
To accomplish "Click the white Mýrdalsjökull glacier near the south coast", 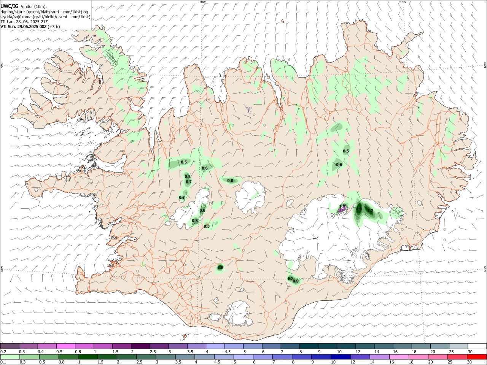I will tap(239, 314).
